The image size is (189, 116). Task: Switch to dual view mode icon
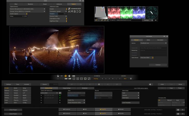(66, 79)
